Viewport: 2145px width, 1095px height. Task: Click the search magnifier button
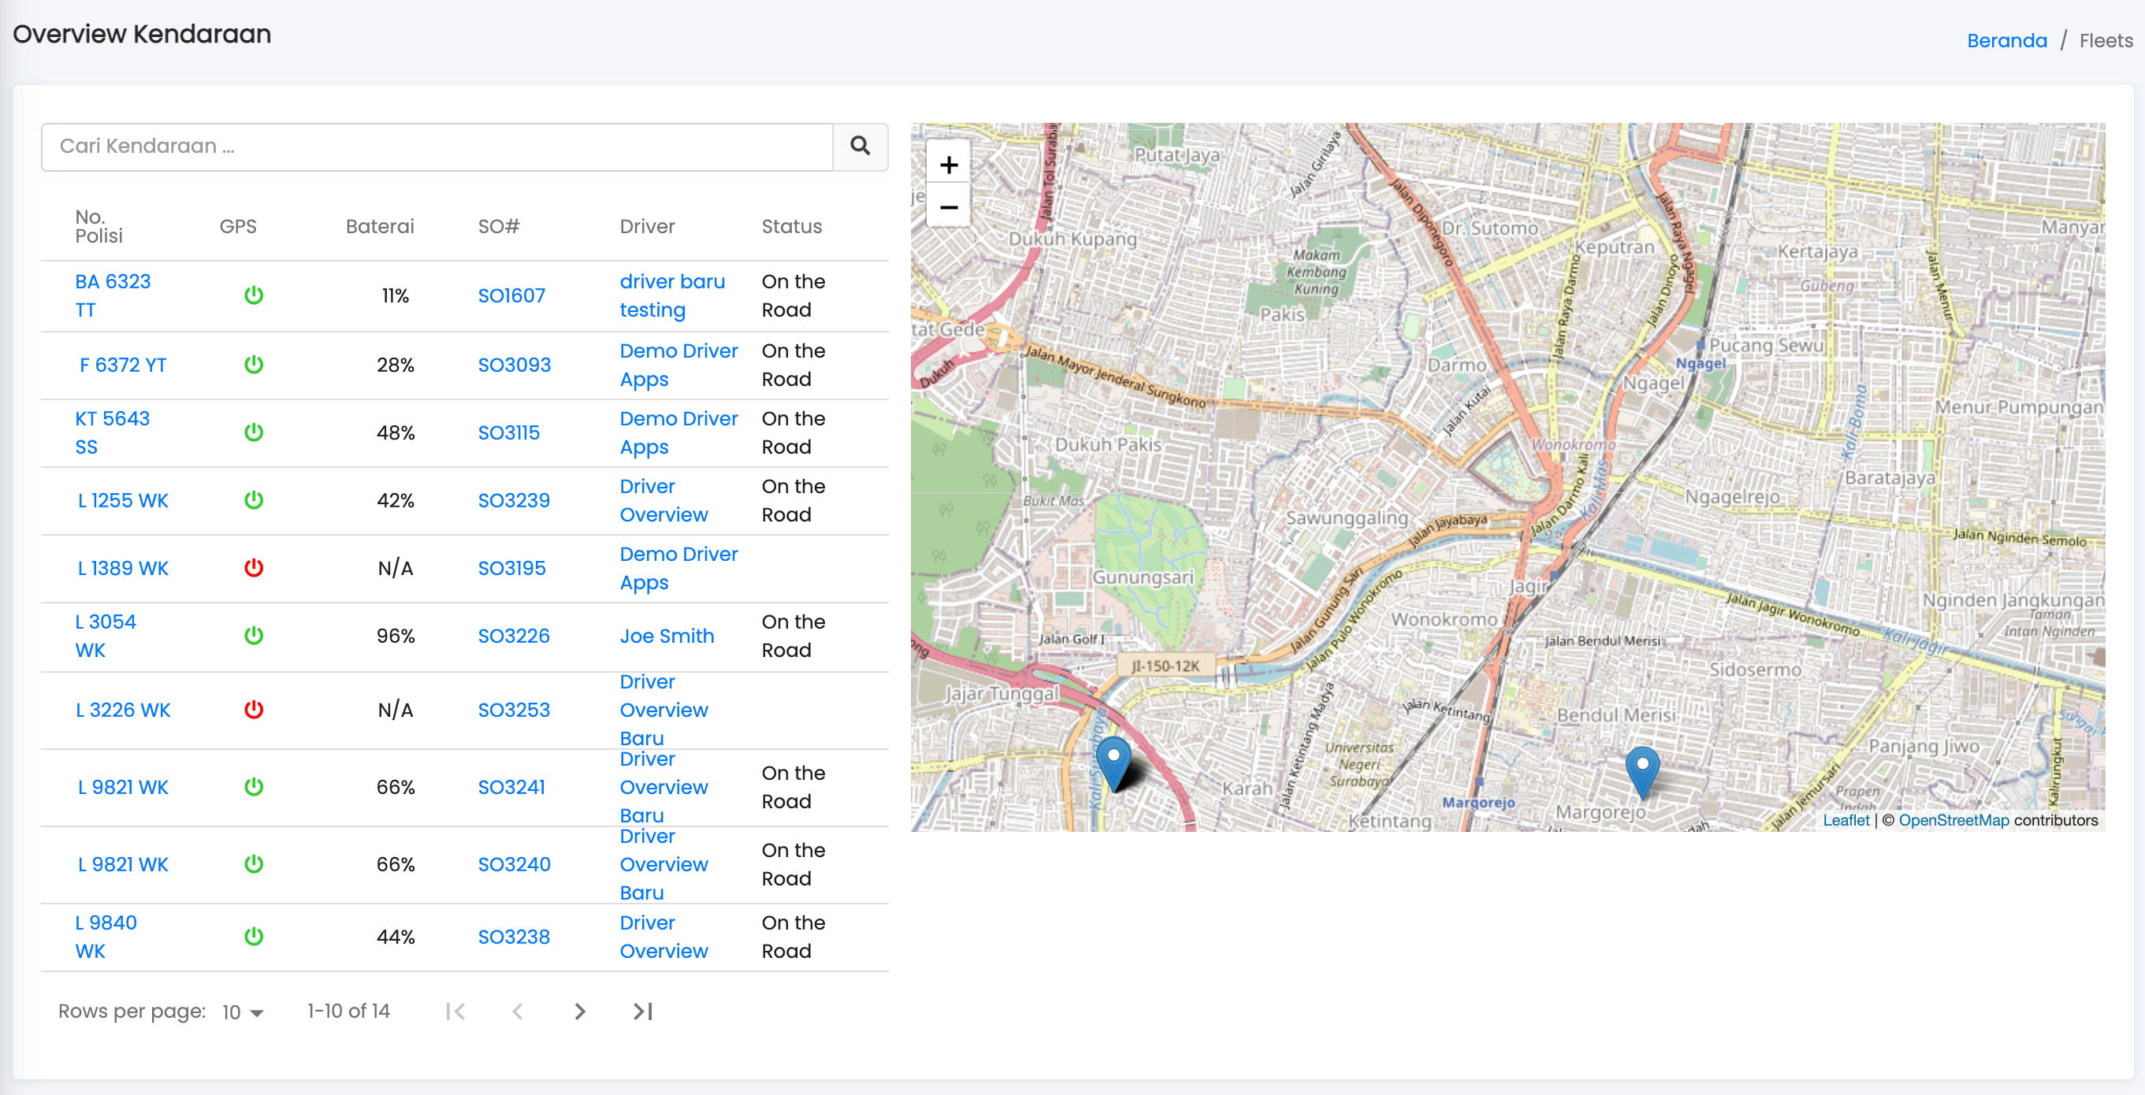(x=859, y=147)
